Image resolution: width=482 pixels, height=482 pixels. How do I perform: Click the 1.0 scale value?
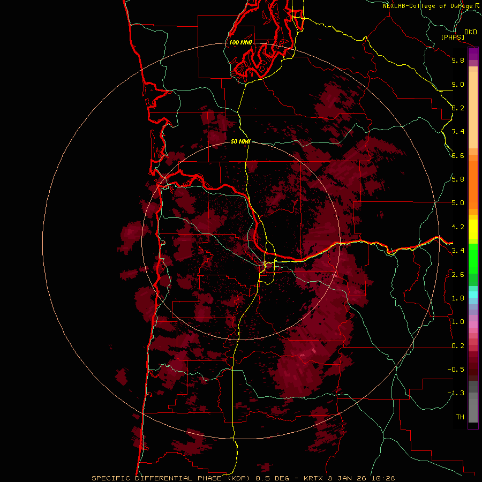(x=458, y=322)
